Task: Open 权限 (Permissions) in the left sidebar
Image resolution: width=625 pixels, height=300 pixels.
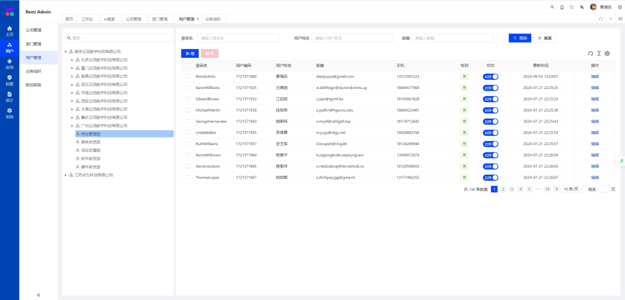Action: pyautogui.click(x=9, y=81)
